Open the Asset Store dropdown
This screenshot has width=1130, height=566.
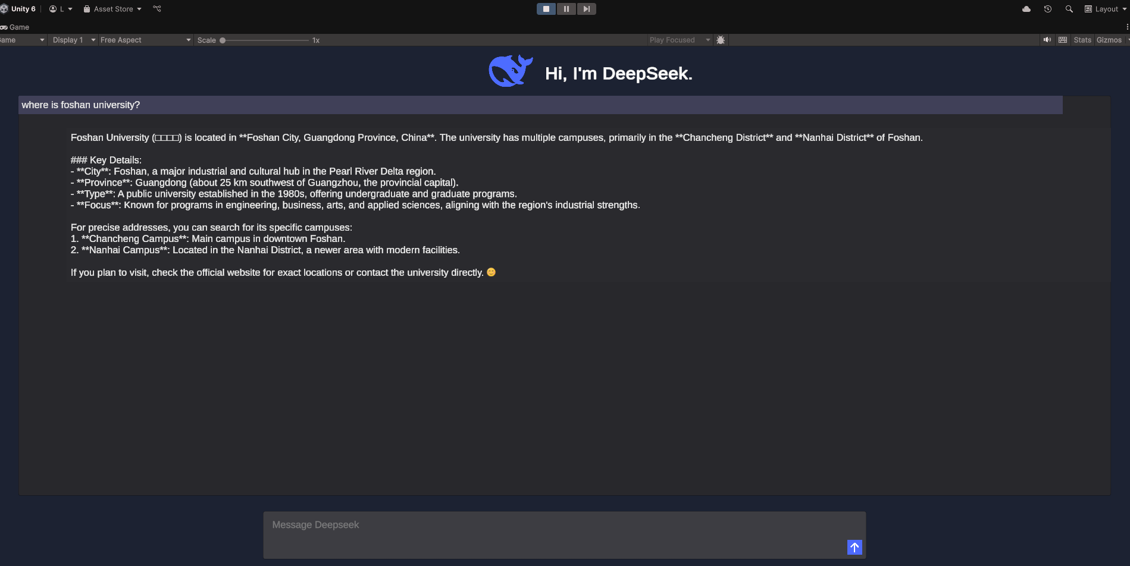[112, 9]
